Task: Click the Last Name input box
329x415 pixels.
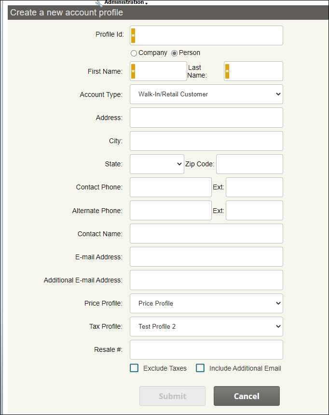Action: pos(256,71)
